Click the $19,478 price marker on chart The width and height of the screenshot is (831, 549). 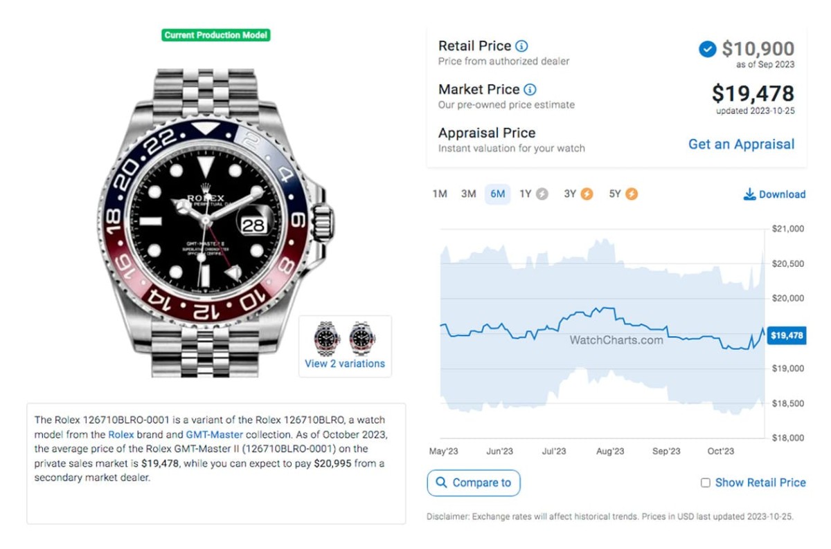click(787, 335)
